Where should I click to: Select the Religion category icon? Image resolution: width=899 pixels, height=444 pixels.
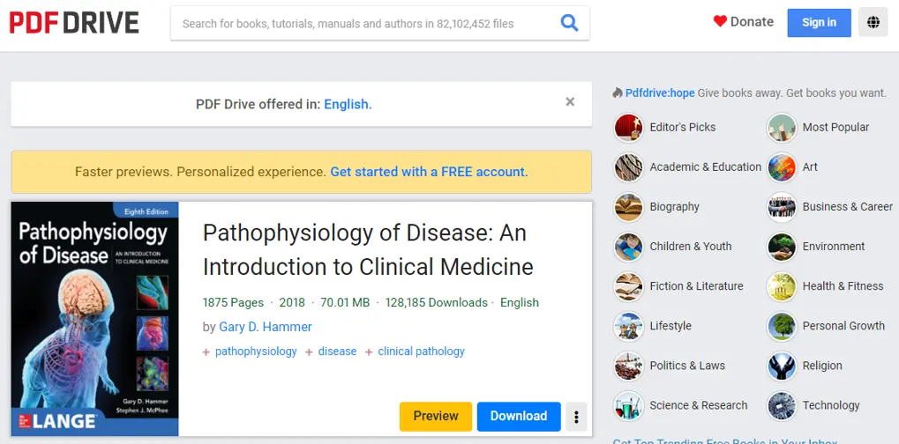point(782,366)
